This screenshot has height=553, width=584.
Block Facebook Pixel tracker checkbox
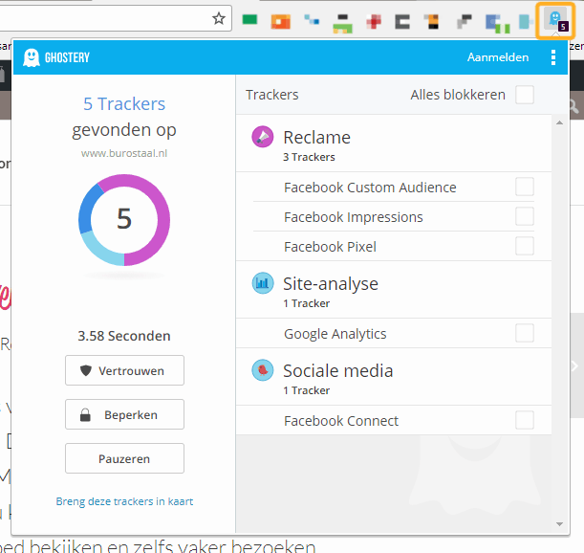525,246
